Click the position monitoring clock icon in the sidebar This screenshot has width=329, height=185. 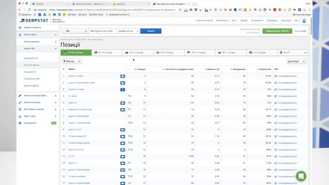coord(20,109)
